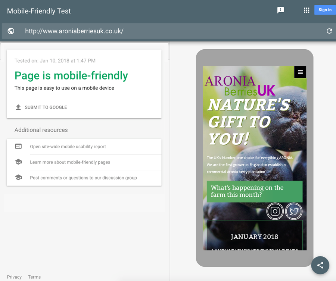
Task: Click graduation cap icon beside Post comments
Action: pyautogui.click(x=18, y=177)
